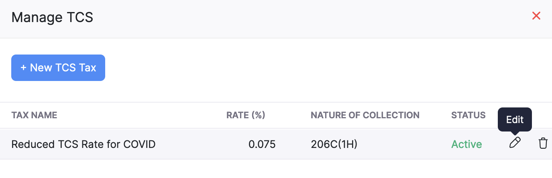Select the NATURE OF COLLECTION column header
The width and height of the screenshot is (552, 178).
[365, 115]
